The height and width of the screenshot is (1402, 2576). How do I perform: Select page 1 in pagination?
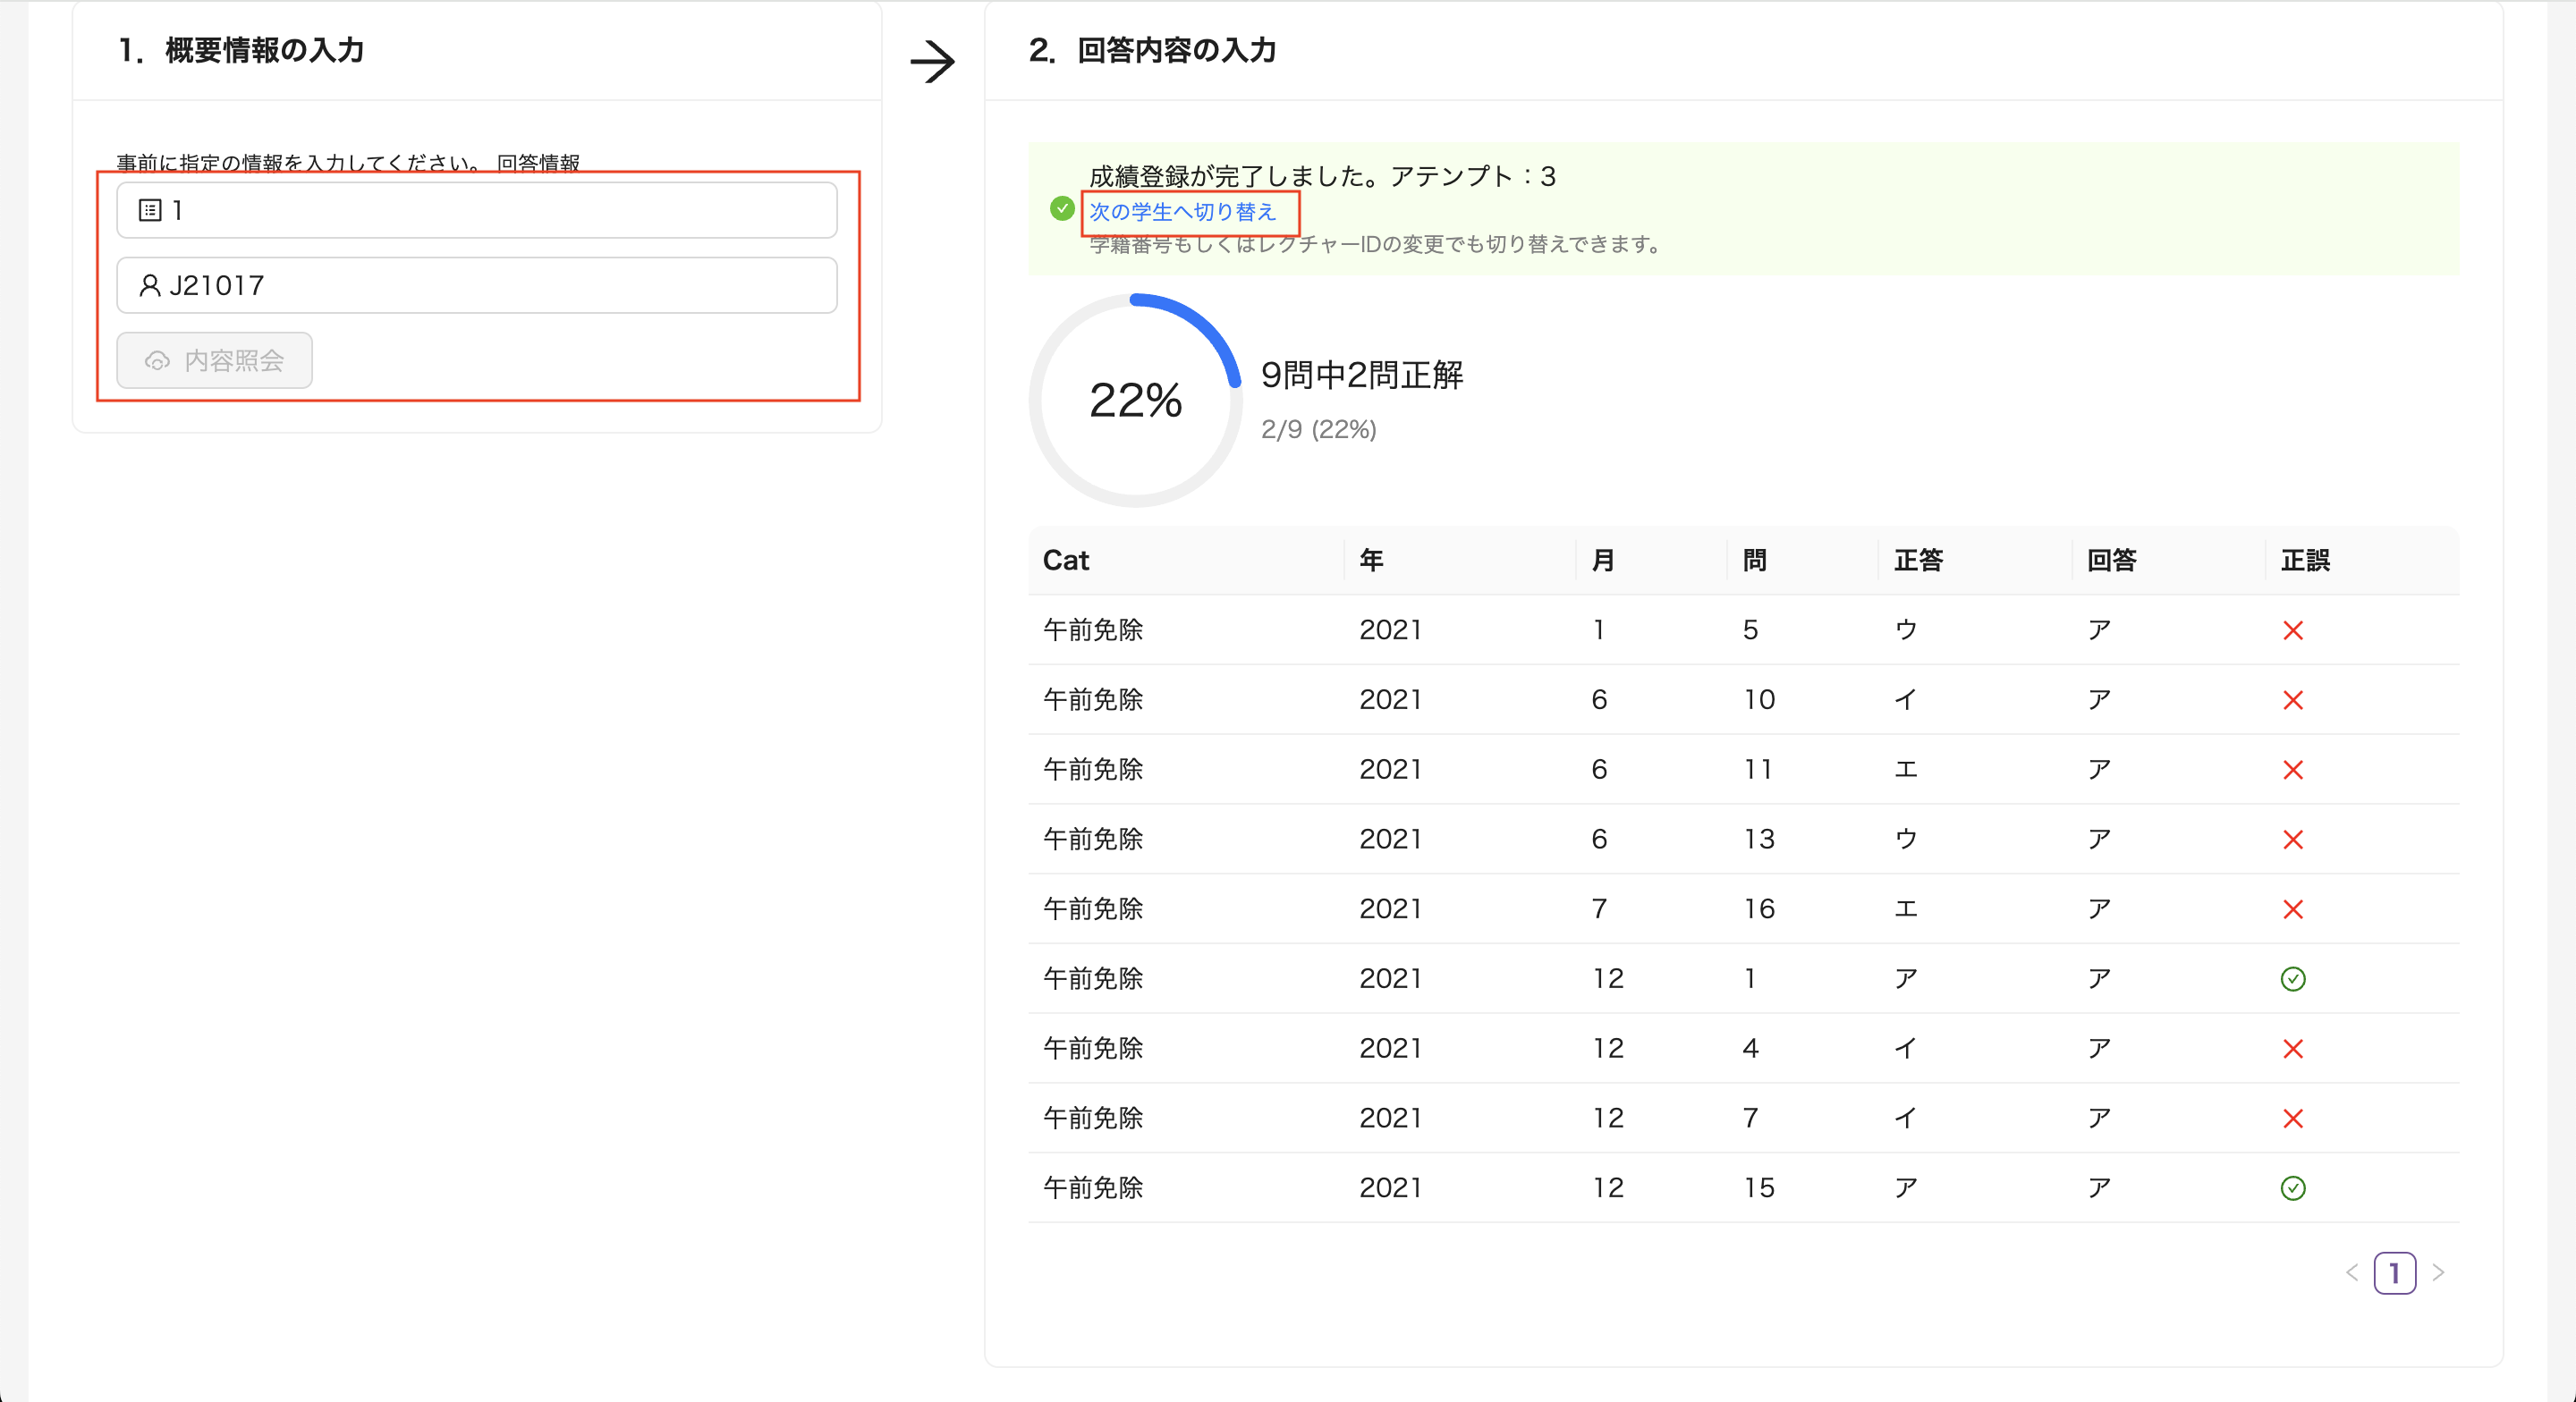[x=2394, y=1272]
